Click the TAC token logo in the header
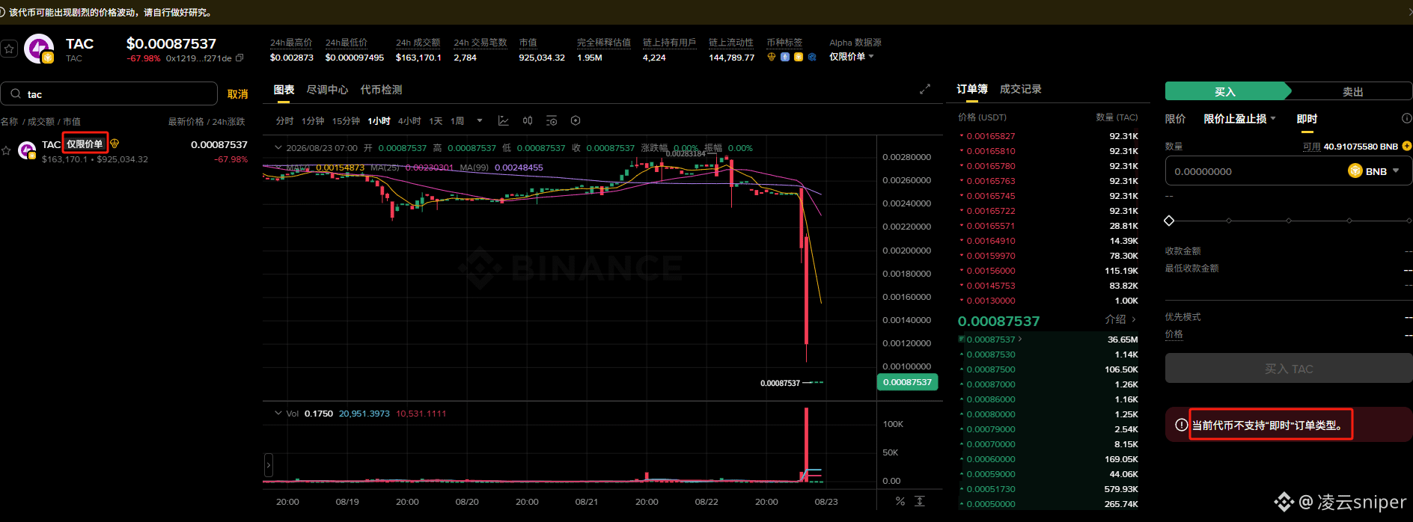The height and width of the screenshot is (522, 1413). coord(39,49)
